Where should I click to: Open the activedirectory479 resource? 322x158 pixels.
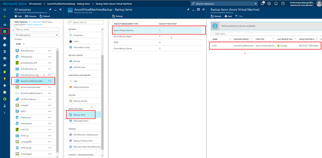pos(29,63)
